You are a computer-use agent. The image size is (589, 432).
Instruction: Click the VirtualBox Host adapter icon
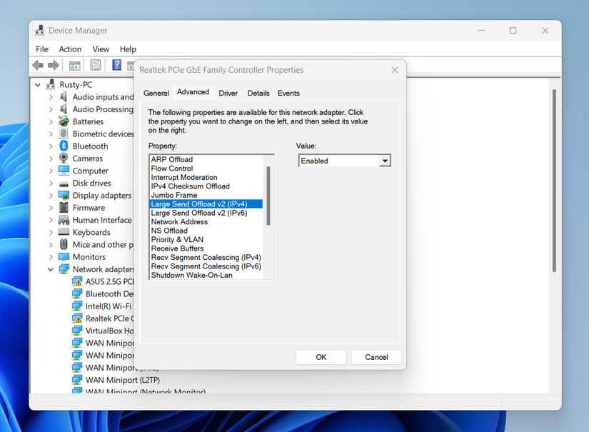tap(77, 331)
